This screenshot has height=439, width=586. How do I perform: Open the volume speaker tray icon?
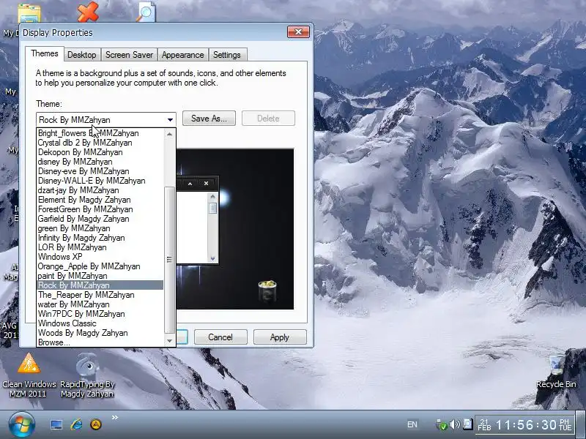tap(455, 424)
